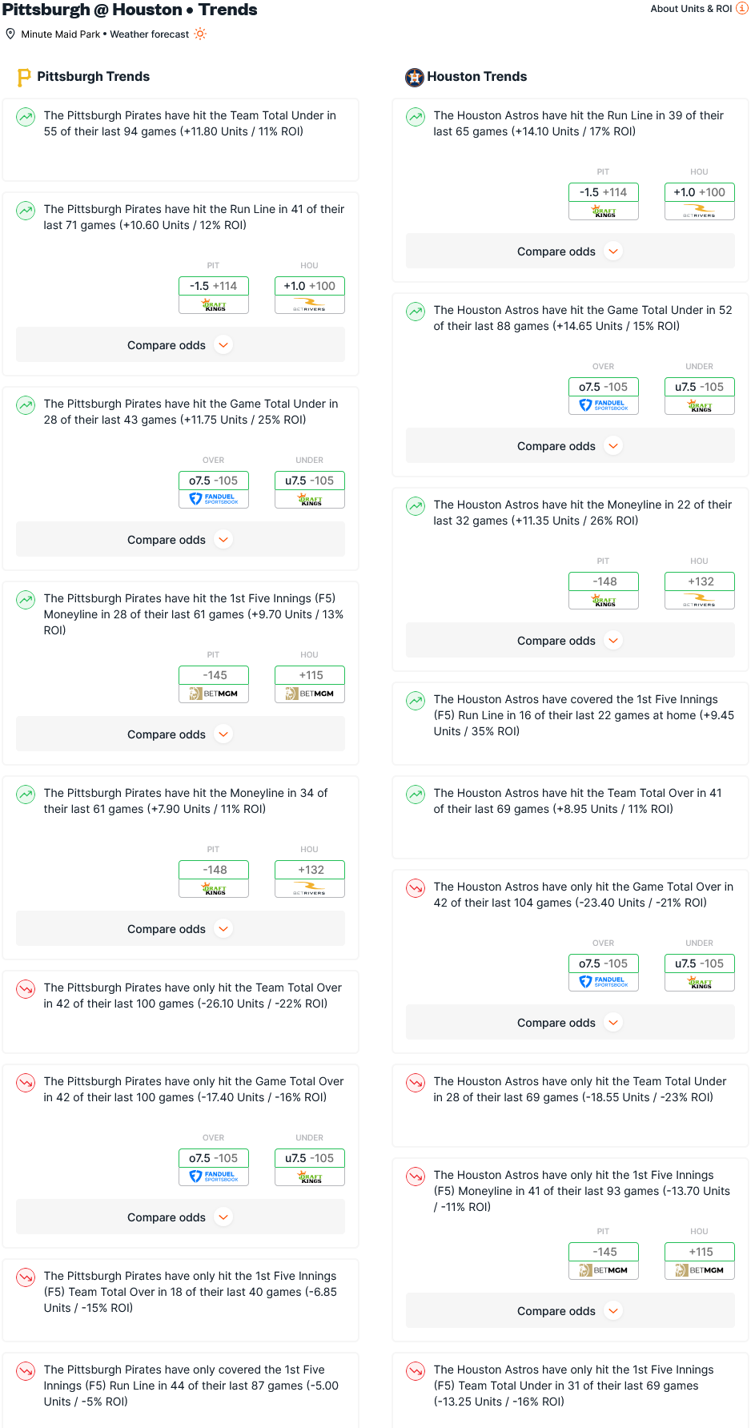Open the About Units & ROI link

click(691, 9)
